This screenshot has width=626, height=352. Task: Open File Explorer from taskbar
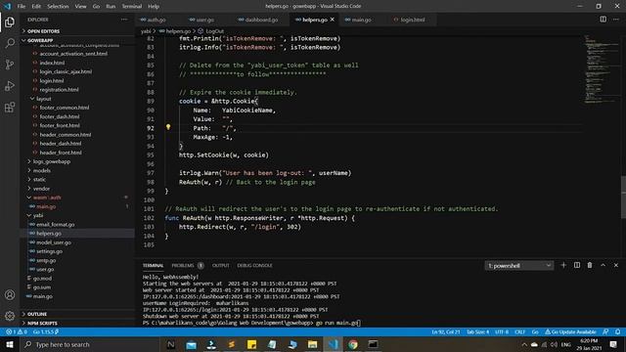[312, 344]
